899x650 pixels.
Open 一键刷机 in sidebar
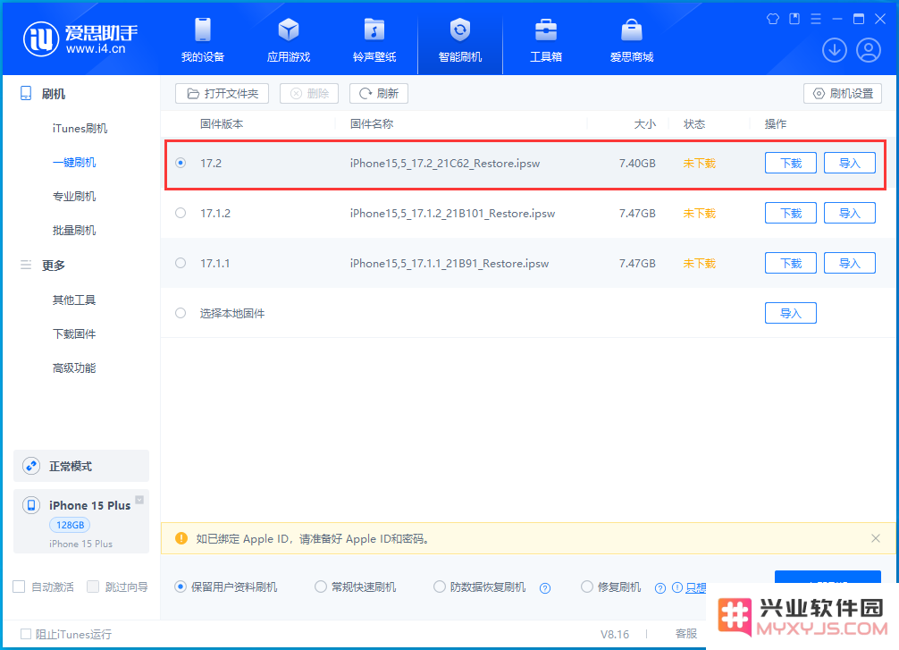point(74,163)
